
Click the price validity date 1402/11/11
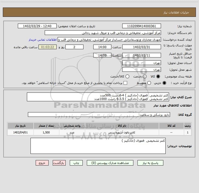click(142, 55)
